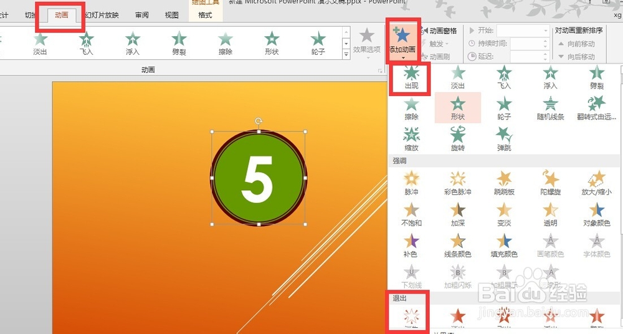Pick 变淡 lighten emphasis effect
623x334 pixels.
pos(504,214)
